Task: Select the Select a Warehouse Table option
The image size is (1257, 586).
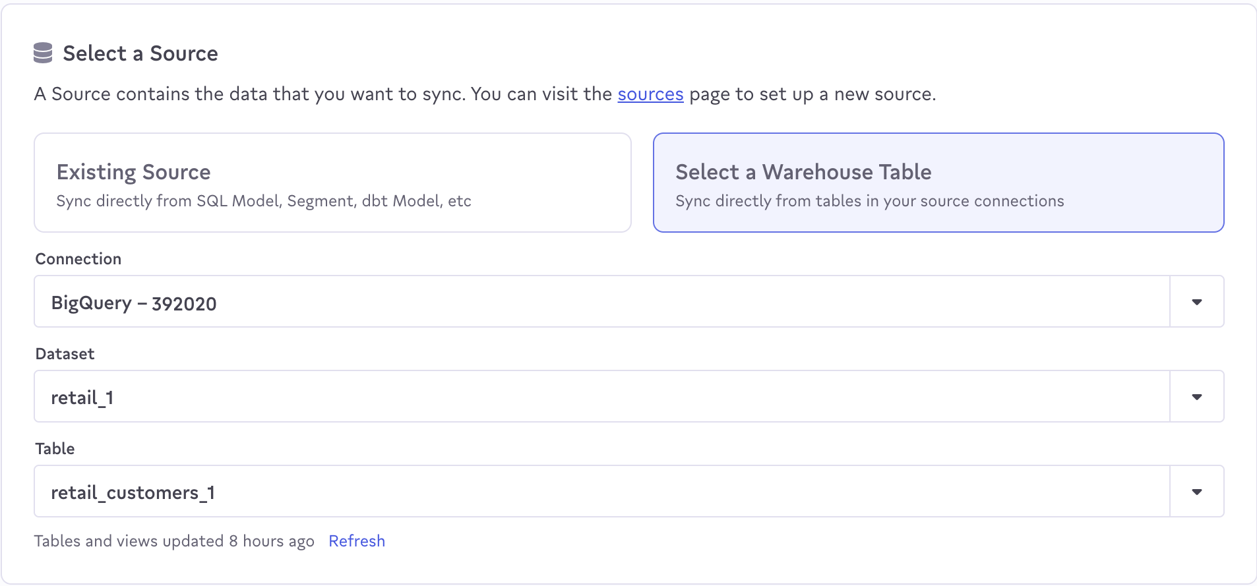Action: [803, 172]
